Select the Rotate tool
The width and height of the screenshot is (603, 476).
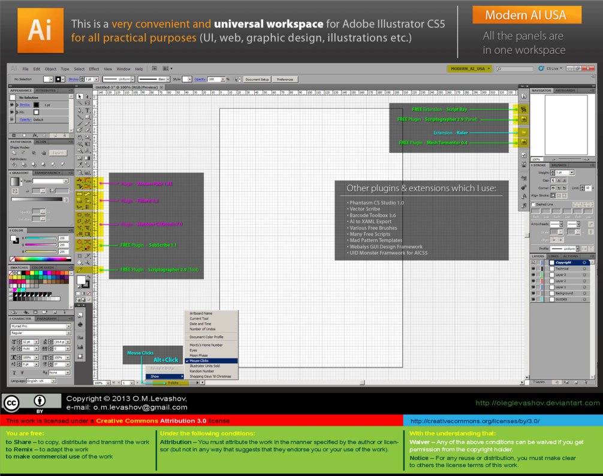tap(79, 137)
